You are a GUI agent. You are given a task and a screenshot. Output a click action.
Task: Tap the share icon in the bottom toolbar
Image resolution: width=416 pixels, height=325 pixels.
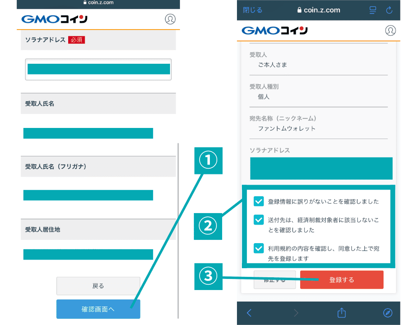[342, 313]
